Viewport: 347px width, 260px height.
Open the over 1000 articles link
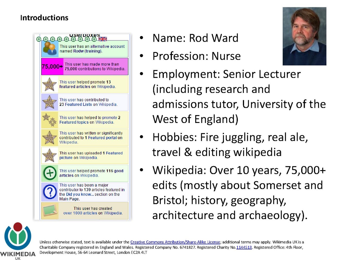(80, 213)
